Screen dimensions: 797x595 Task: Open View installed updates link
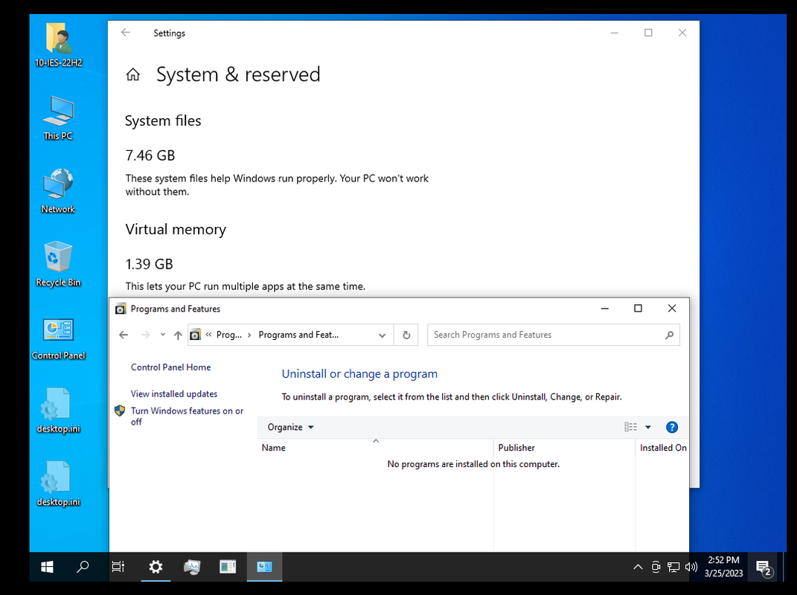click(174, 393)
